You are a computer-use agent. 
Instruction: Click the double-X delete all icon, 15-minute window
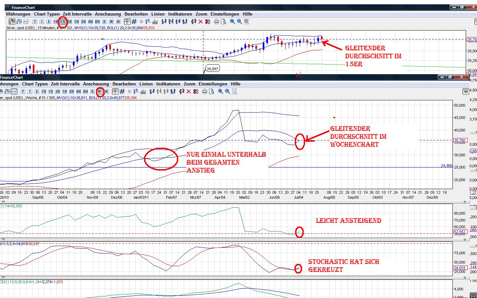pyautogui.click(x=208, y=22)
